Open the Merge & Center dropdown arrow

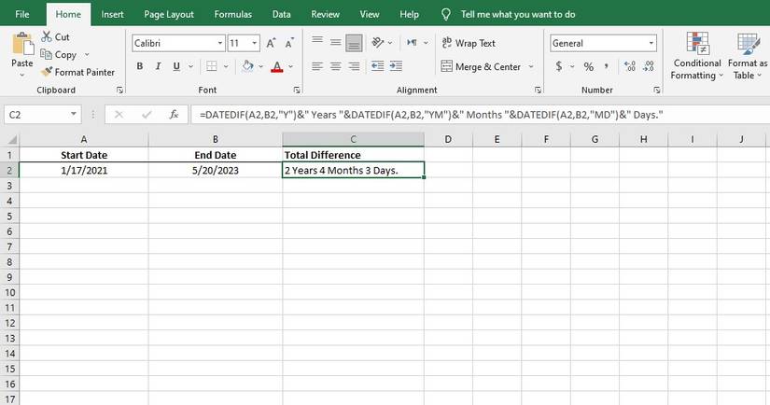(x=531, y=66)
